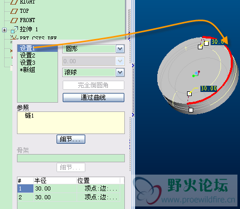Image resolution: width=240 pixels, height=209 pixels.
Task: Select the *新组 entry
Action: point(27,70)
